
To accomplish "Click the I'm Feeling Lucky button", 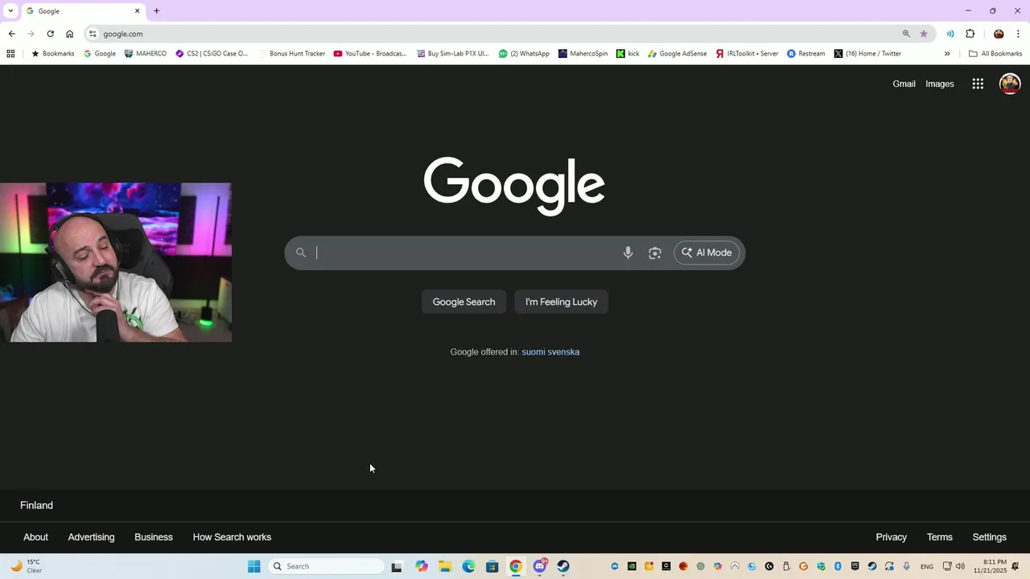I will coord(561,302).
